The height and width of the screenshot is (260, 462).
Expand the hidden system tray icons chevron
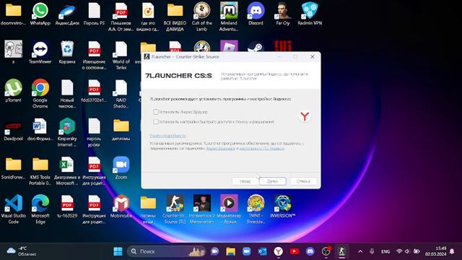360,251
